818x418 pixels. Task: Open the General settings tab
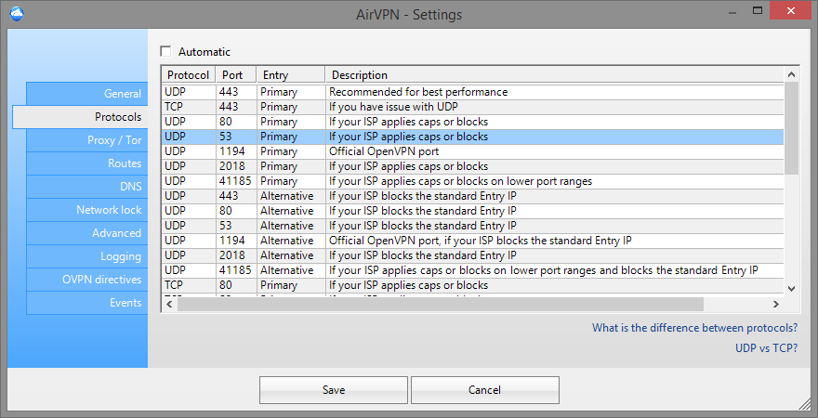(87, 94)
